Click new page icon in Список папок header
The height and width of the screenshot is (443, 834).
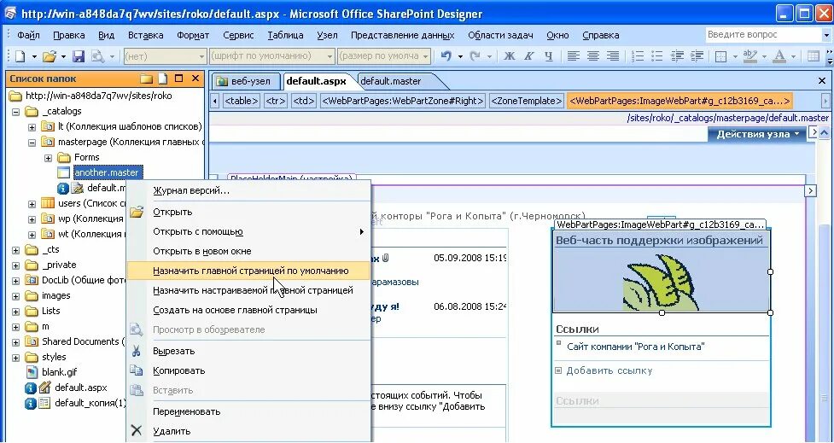163,79
